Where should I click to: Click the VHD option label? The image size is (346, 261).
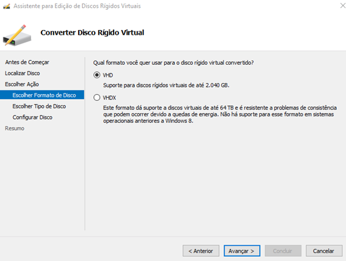(108, 75)
